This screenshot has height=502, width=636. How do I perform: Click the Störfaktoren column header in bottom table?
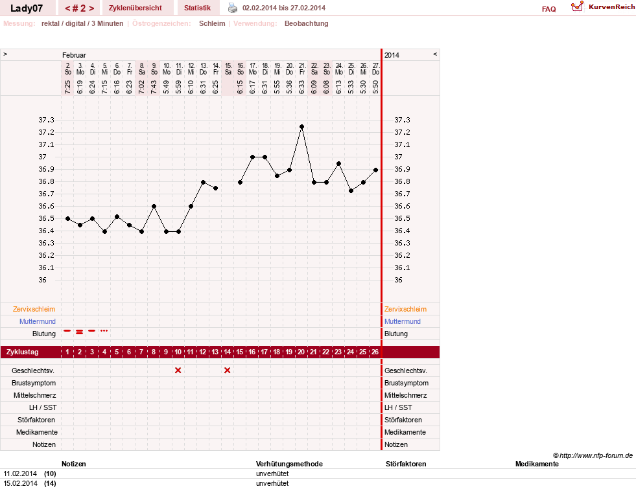406,464
